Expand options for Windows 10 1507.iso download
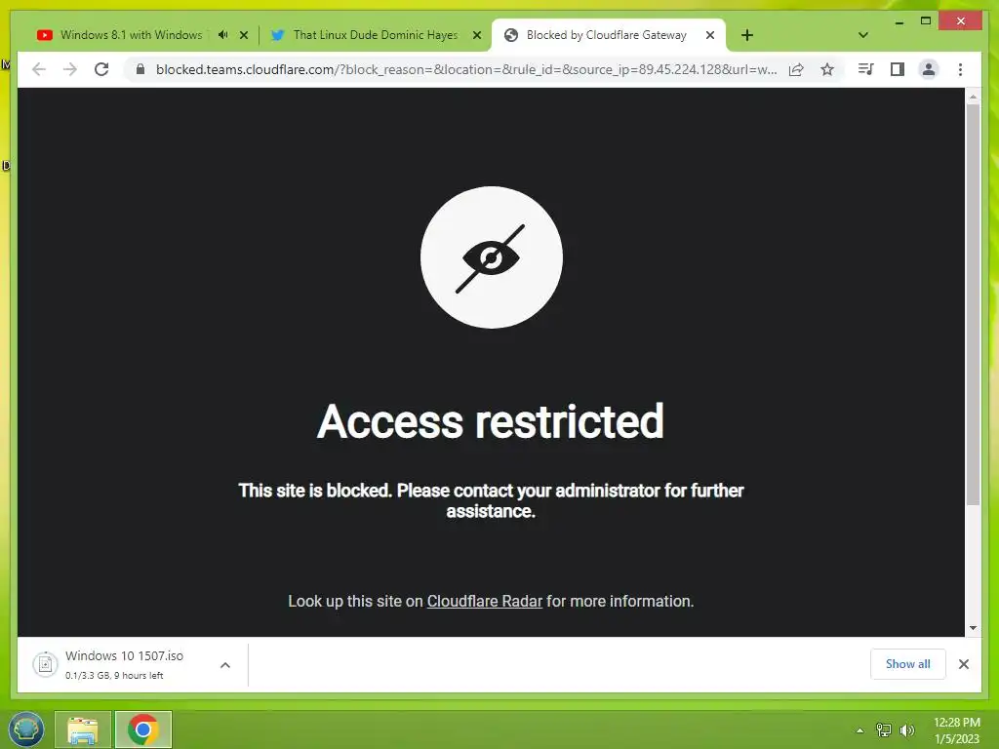 coord(225,665)
